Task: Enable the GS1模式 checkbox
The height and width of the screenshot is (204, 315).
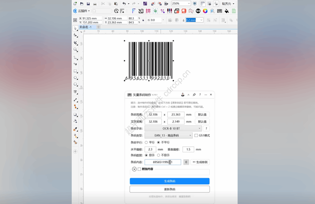Action: click(x=196, y=135)
